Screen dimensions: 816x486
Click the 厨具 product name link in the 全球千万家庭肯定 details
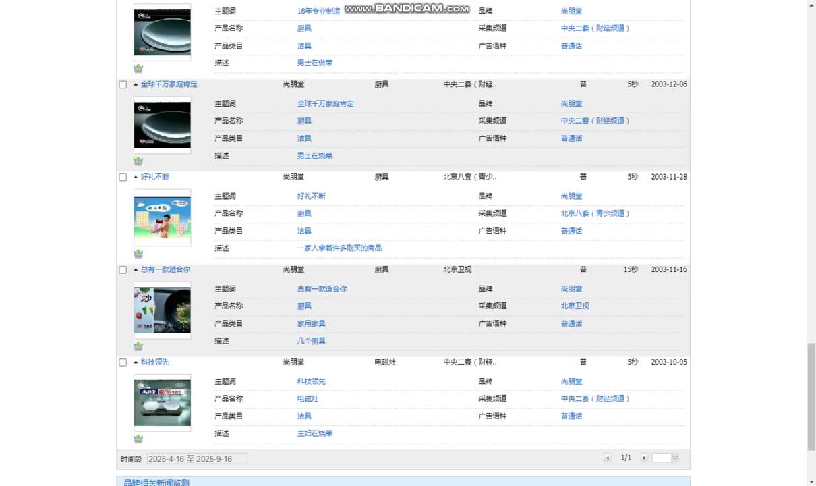coord(304,121)
